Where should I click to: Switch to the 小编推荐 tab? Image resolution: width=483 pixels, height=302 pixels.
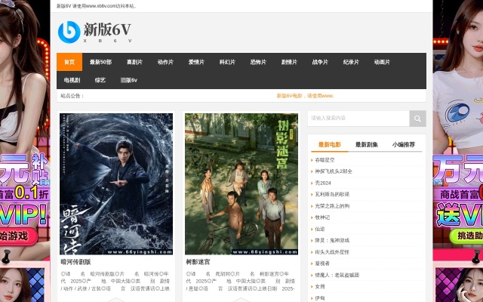click(404, 144)
